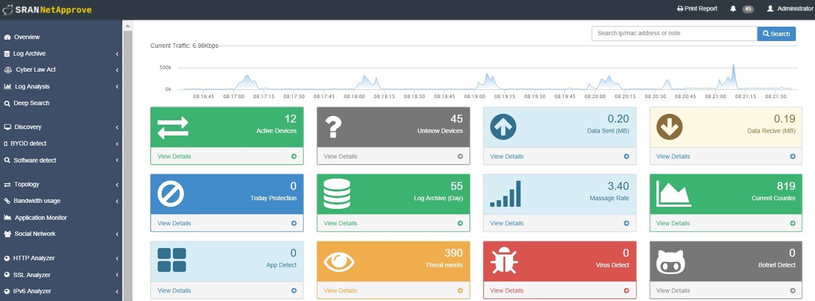Click the Virus Detect bug icon
The image size is (815, 301).
click(x=504, y=260)
